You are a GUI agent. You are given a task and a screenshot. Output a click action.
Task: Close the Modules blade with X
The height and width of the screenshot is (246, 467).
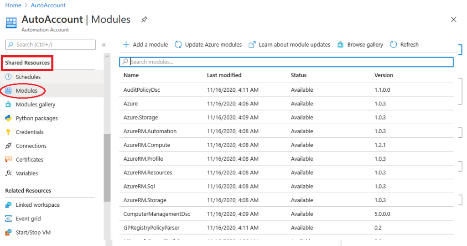(x=453, y=19)
